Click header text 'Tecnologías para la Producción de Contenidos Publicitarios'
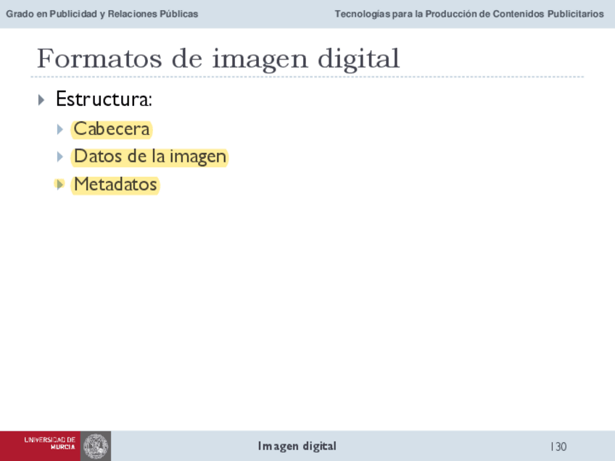 (x=469, y=14)
